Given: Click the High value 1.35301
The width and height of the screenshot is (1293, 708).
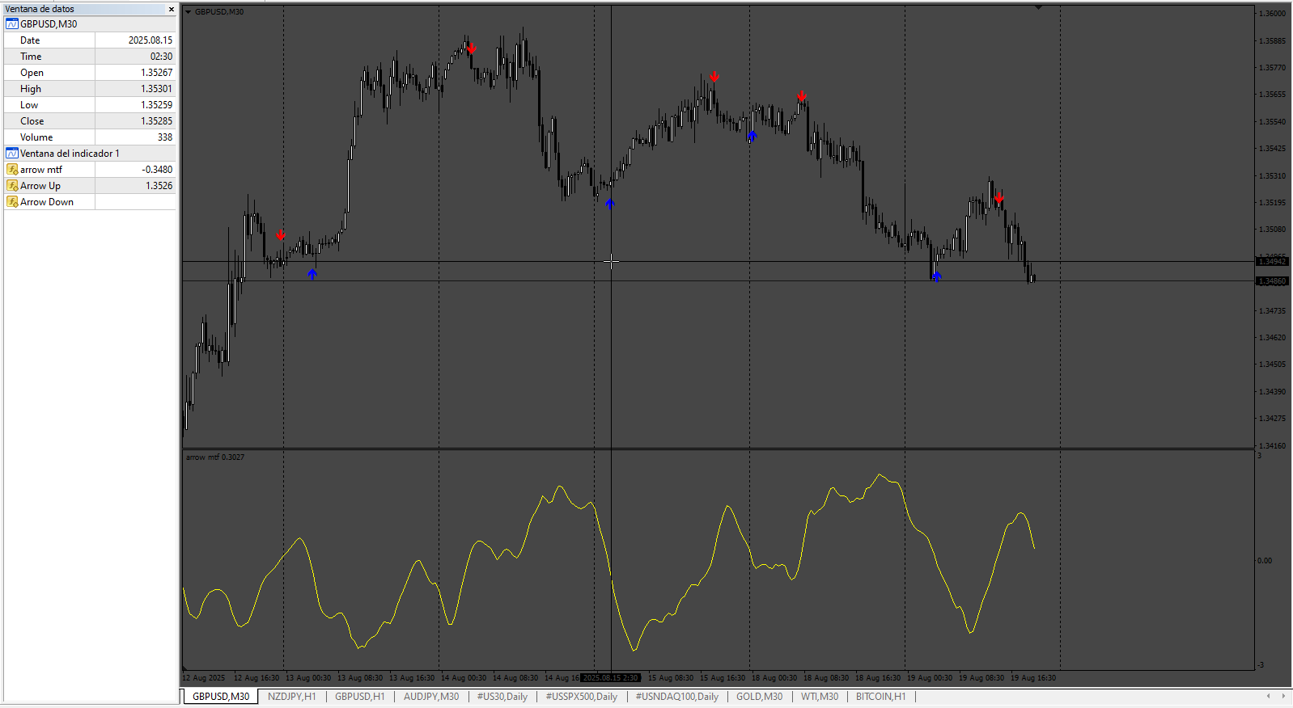Looking at the screenshot, I should tap(157, 89).
